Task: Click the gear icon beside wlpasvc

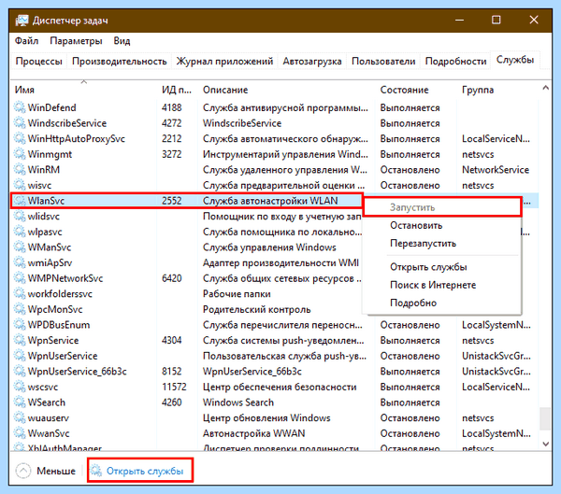Action: 20,232
